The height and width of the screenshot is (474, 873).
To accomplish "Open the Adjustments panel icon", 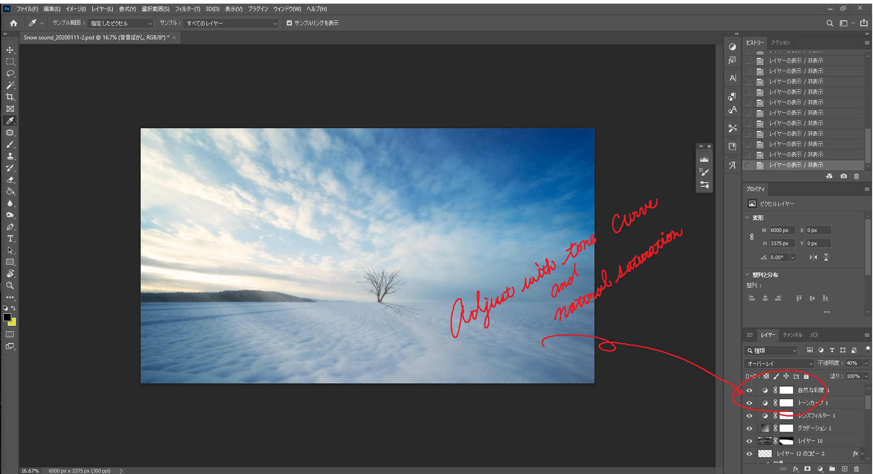I will (732, 47).
